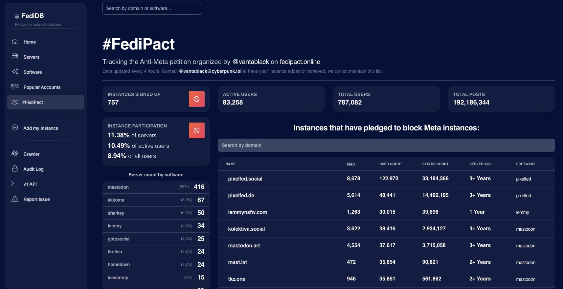Click the lemmy software label for lemmynsfw.com
The width and height of the screenshot is (563, 289).
pos(523,212)
